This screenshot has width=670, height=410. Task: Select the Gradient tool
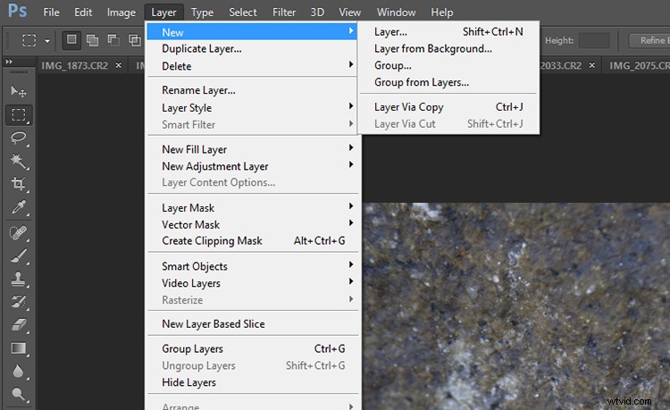coord(19,348)
